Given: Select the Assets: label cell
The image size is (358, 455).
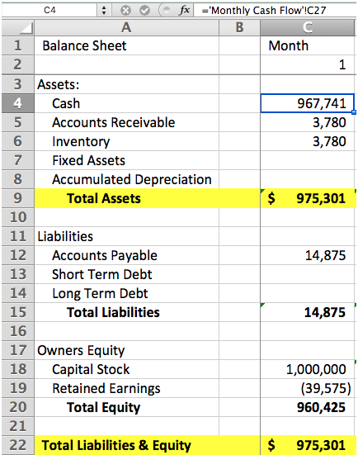Looking at the screenshot, I should pos(126,84).
